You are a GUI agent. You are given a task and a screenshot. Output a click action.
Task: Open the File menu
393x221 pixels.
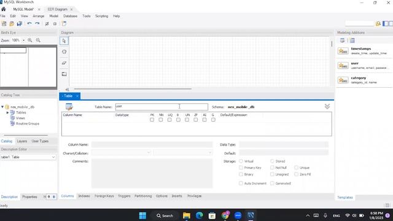(x=2, y=16)
